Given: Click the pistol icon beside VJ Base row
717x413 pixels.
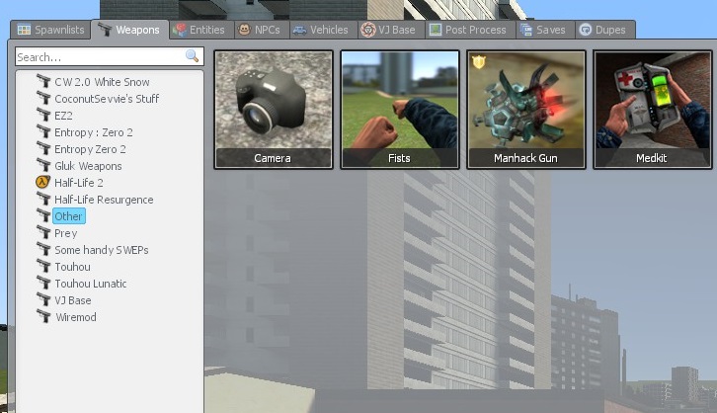Looking at the screenshot, I should 43,300.
